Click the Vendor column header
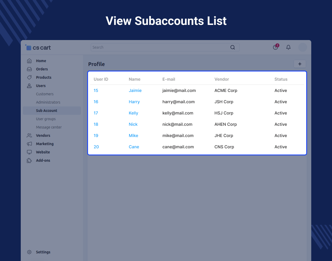332x261 pixels. pos(222,79)
